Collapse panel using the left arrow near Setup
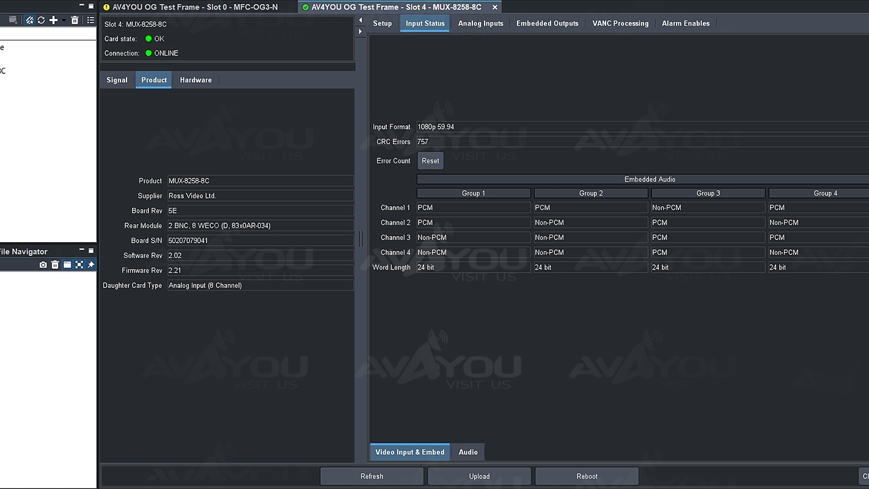The image size is (869, 489). click(360, 21)
